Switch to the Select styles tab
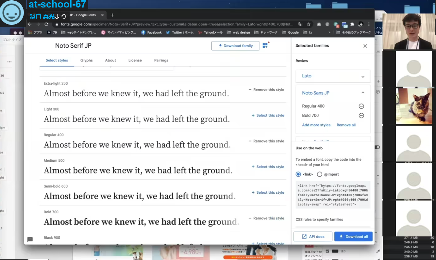Image resolution: width=436 pixels, height=260 pixels. tap(57, 60)
